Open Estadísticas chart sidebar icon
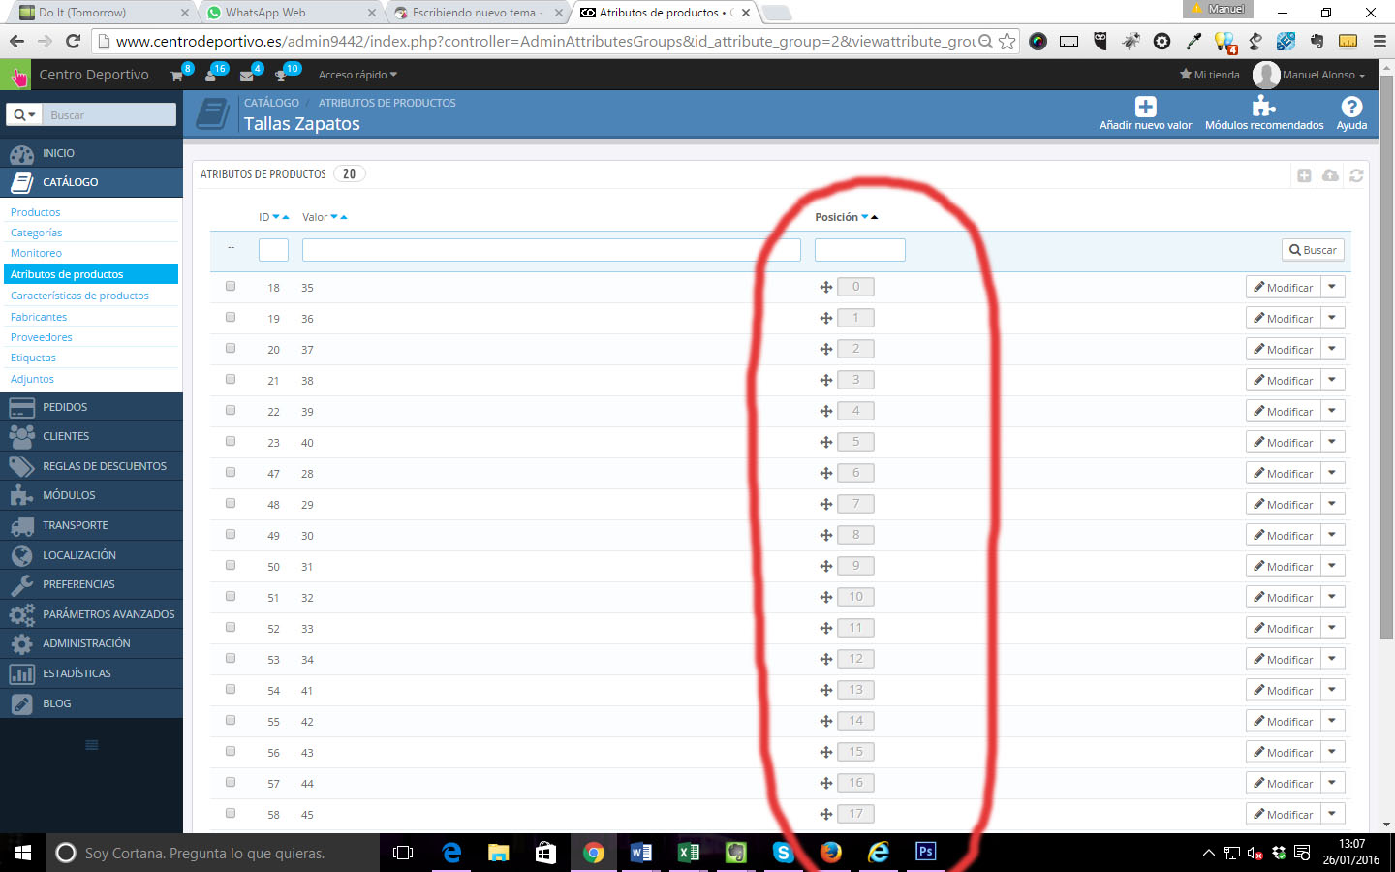 [21, 673]
